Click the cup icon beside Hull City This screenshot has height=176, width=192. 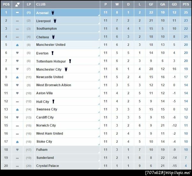point(53,102)
